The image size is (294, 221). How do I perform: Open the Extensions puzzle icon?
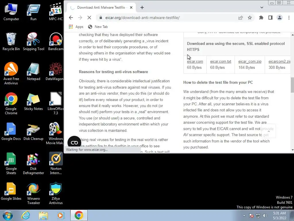(261, 18)
